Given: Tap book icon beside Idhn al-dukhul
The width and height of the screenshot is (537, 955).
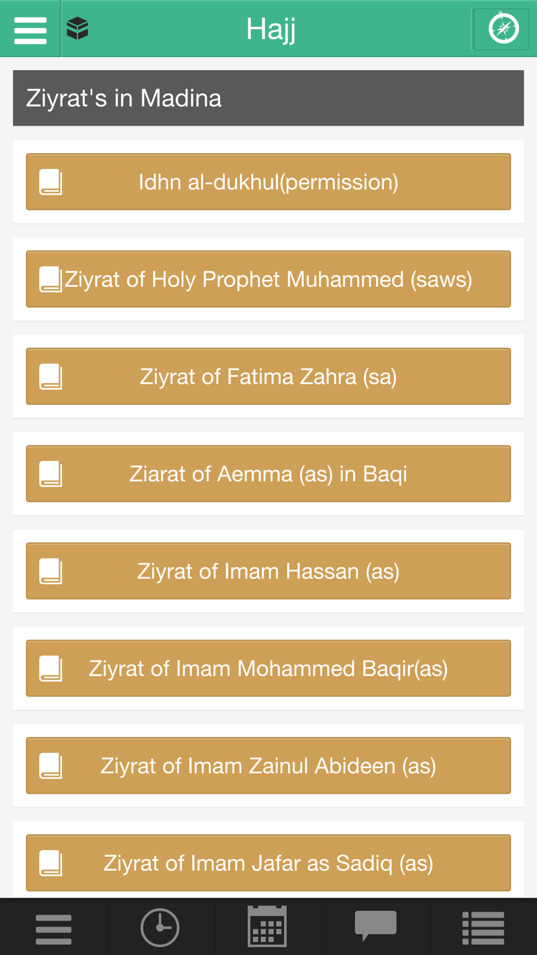Looking at the screenshot, I should pyautogui.click(x=51, y=182).
